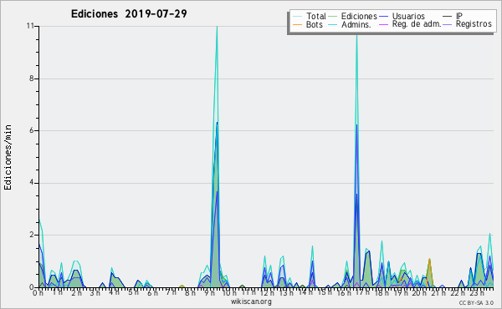Click the chart title Ediciones 2019-07-29
The height and width of the screenshot is (309, 502).
129,14
